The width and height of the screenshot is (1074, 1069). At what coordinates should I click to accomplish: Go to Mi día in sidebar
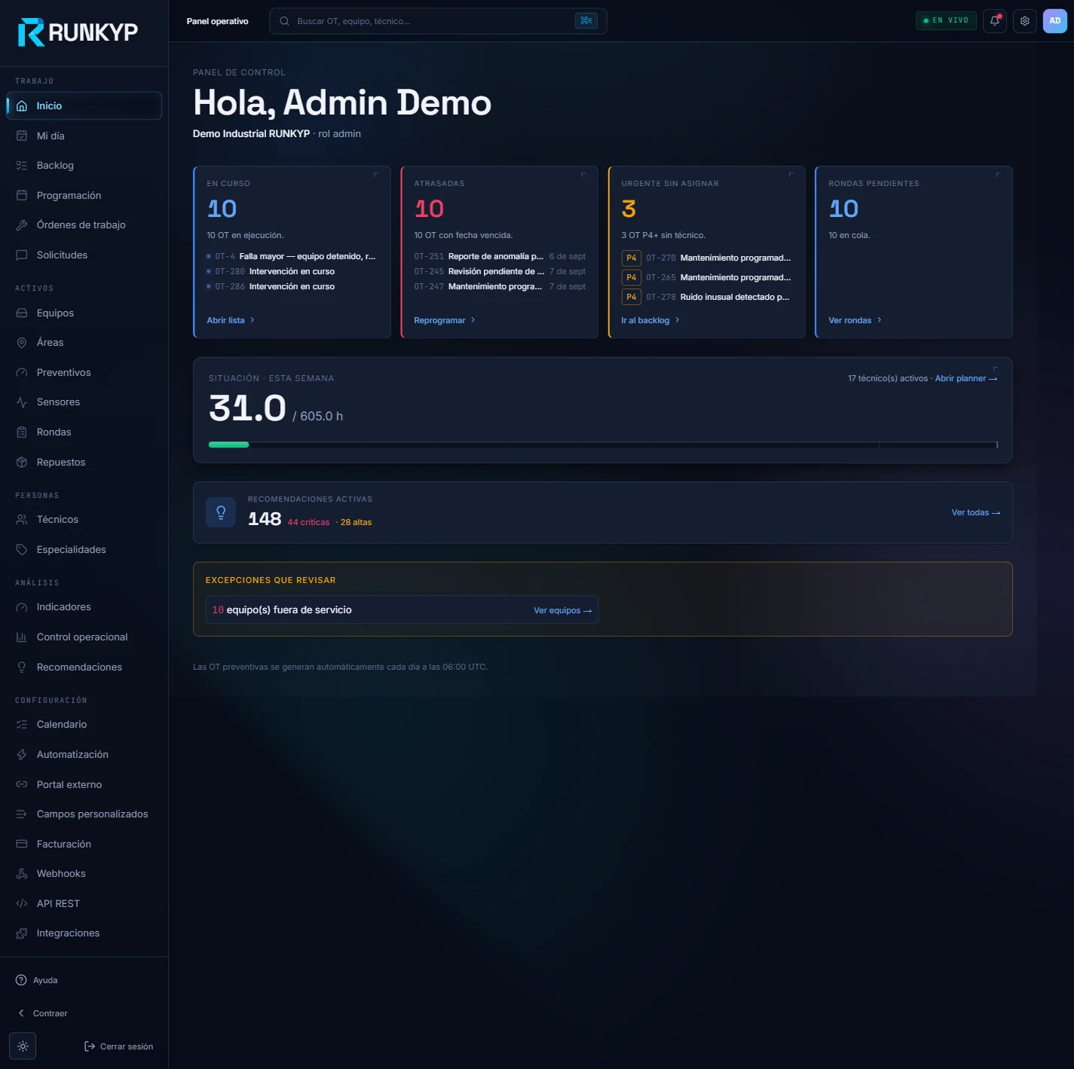point(84,136)
